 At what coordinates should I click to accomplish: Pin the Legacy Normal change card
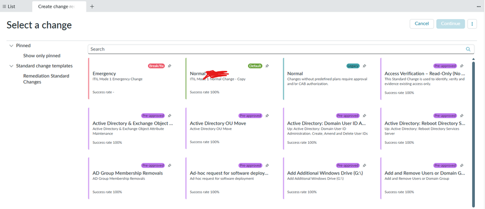[364, 66]
